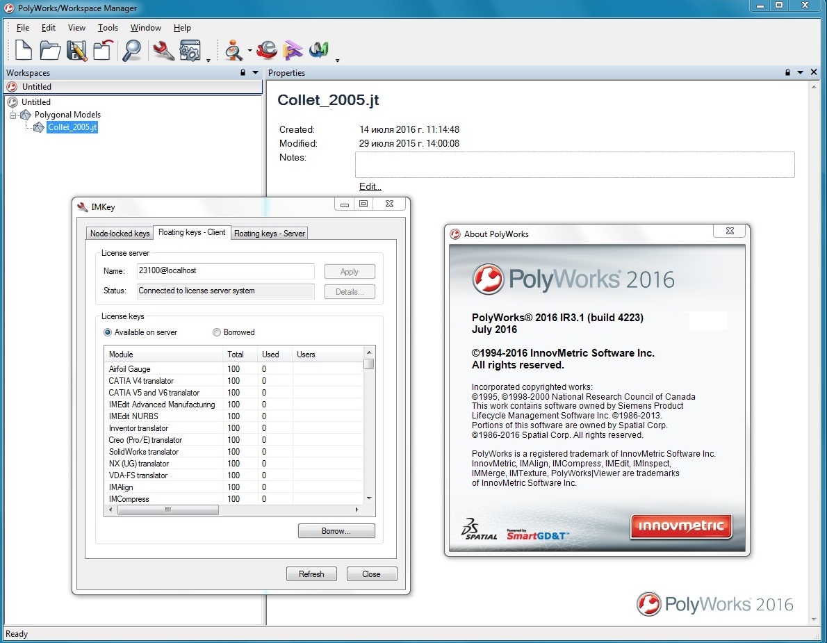Click the Close button in IMKey dialog
The width and height of the screenshot is (827, 643).
tap(371, 574)
